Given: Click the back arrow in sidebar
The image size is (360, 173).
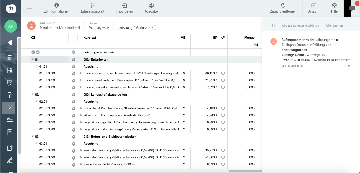Looking at the screenshot, I should [10, 43].
